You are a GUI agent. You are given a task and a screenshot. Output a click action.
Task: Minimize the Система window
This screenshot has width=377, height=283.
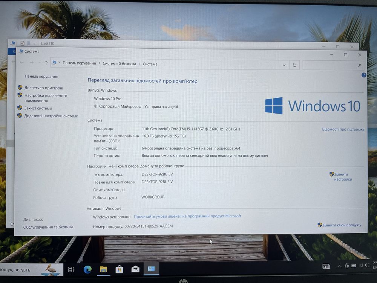point(331,55)
